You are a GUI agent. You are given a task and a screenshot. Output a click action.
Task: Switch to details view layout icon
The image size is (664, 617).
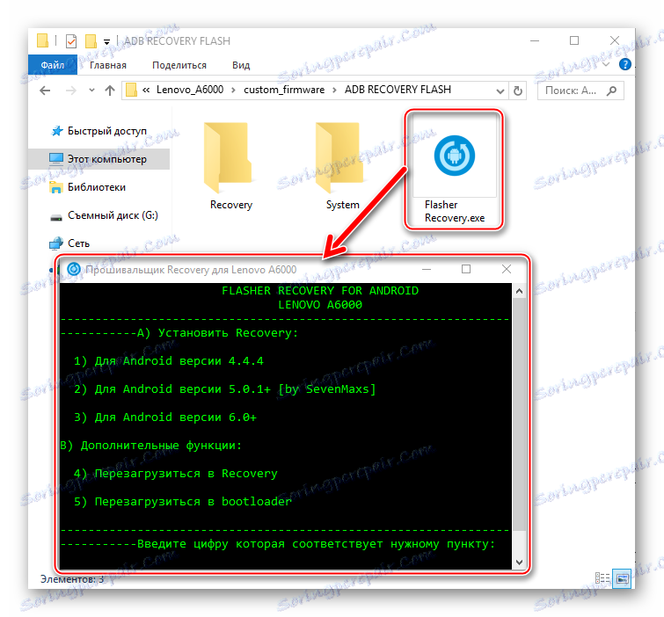pos(602,578)
